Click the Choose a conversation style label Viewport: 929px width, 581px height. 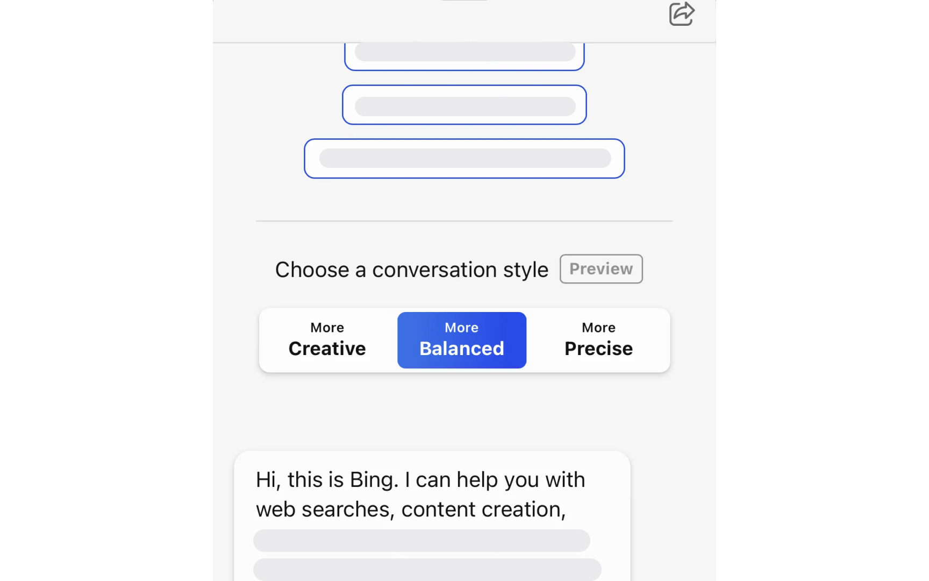pyautogui.click(x=411, y=270)
